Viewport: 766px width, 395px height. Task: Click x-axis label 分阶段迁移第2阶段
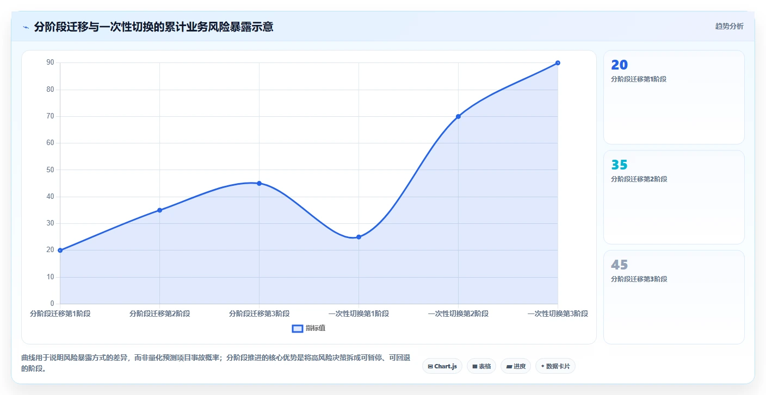pyautogui.click(x=159, y=314)
